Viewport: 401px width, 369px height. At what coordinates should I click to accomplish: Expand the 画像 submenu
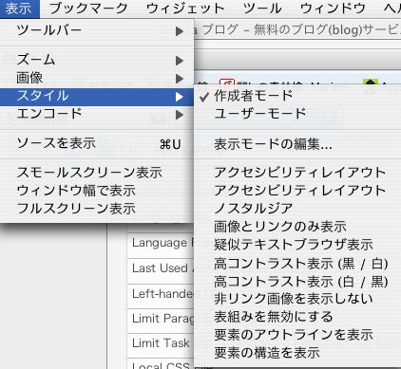pyautogui.click(x=97, y=78)
